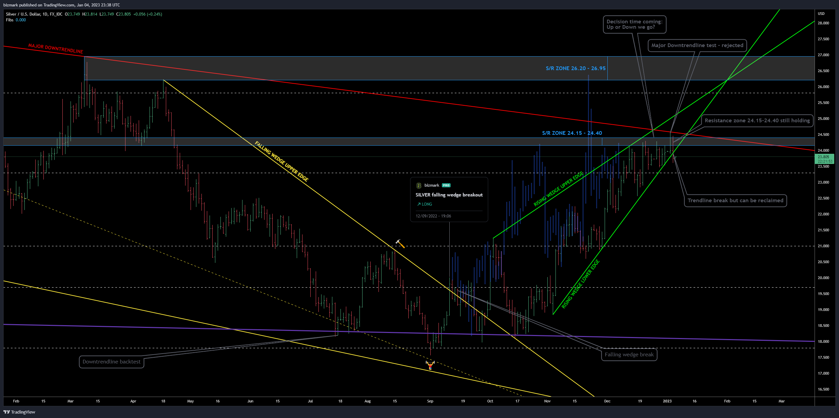
Task: Click the current price tag 23.805
Action: click(824, 159)
